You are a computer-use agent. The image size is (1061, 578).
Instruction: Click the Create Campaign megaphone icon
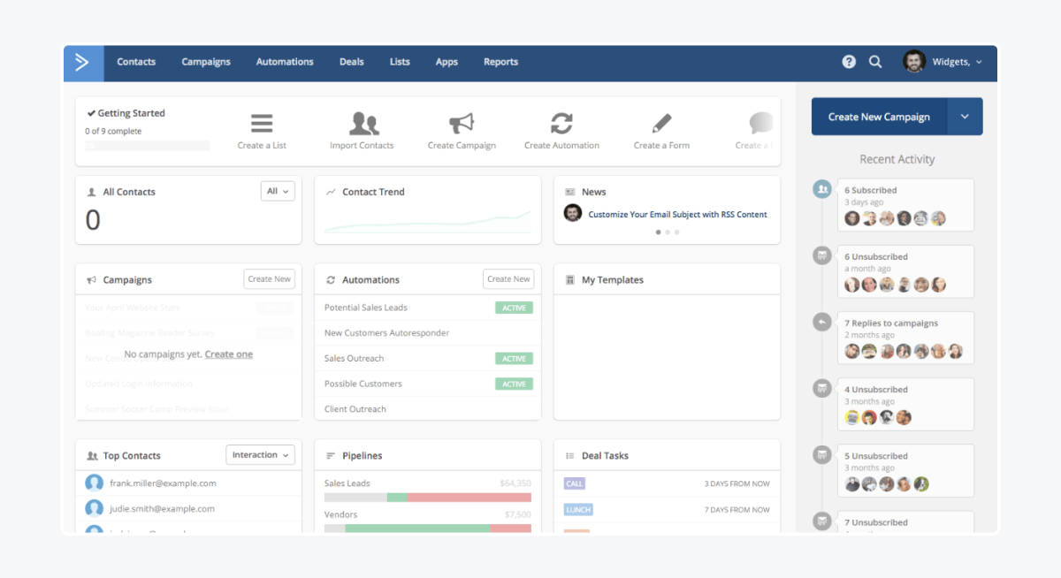[x=462, y=123]
